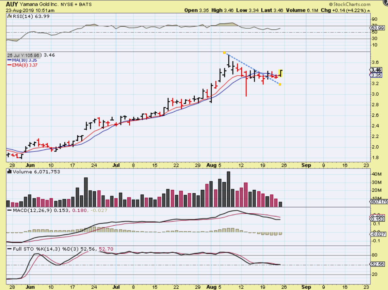Click the 3.0 level on the price axis
This screenshot has height=290, width=388.
(x=375, y=94)
